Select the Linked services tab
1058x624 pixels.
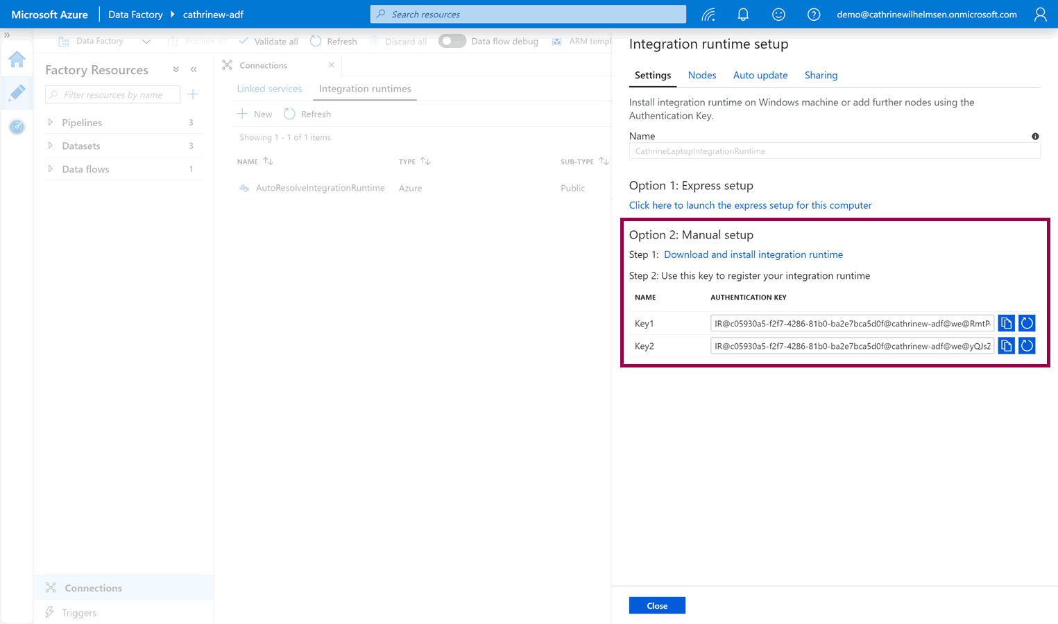(269, 89)
